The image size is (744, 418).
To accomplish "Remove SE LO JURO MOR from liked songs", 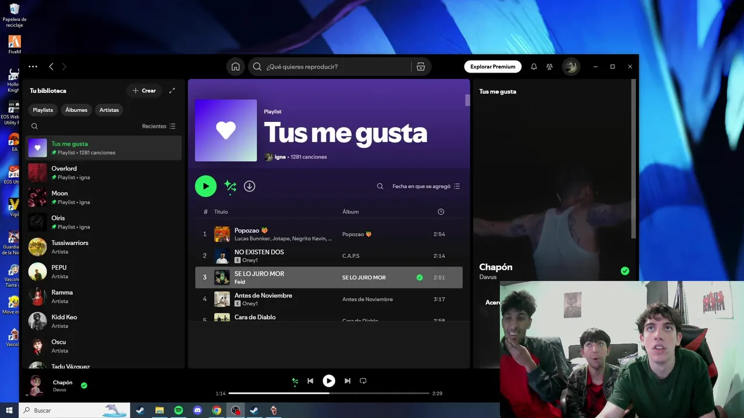I will click(420, 278).
